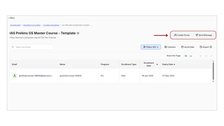This screenshot has width=224, height=126.
Task: Click the search magnifier icon
Action: click(13, 47)
